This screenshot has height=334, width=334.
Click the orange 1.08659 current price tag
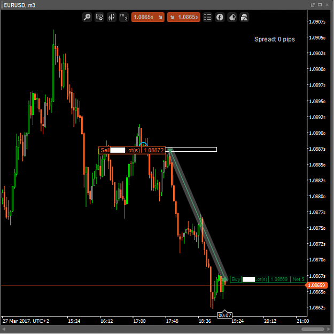tap(316, 285)
